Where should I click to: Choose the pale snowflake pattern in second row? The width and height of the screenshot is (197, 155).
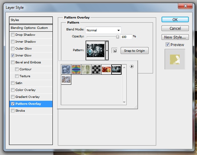(66, 79)
